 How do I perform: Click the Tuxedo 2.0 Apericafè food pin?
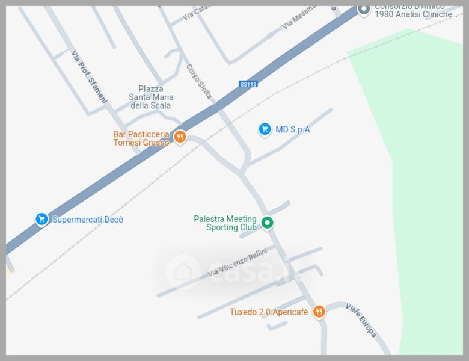point(319,312)
